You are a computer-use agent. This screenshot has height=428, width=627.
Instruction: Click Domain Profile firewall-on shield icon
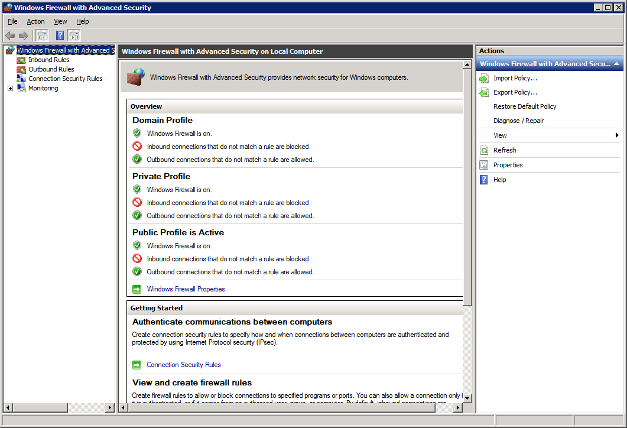(x=137, y=133)
